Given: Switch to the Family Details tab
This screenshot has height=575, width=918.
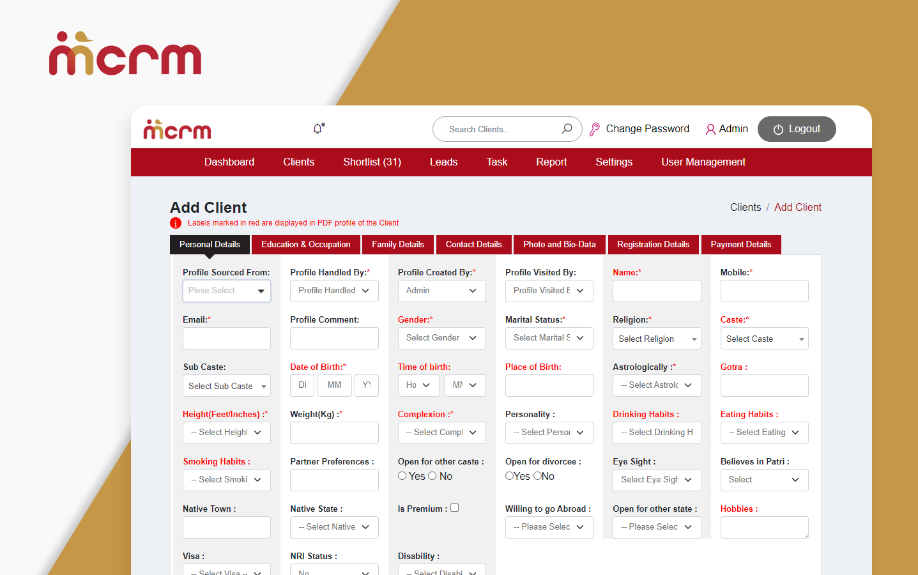Looking at the screenshot, I should point(397,244).
